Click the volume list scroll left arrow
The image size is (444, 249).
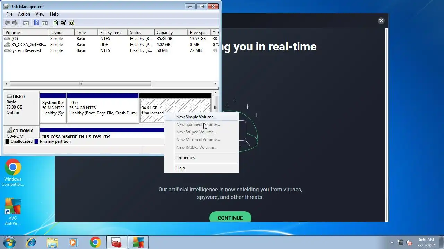[6, 84]
